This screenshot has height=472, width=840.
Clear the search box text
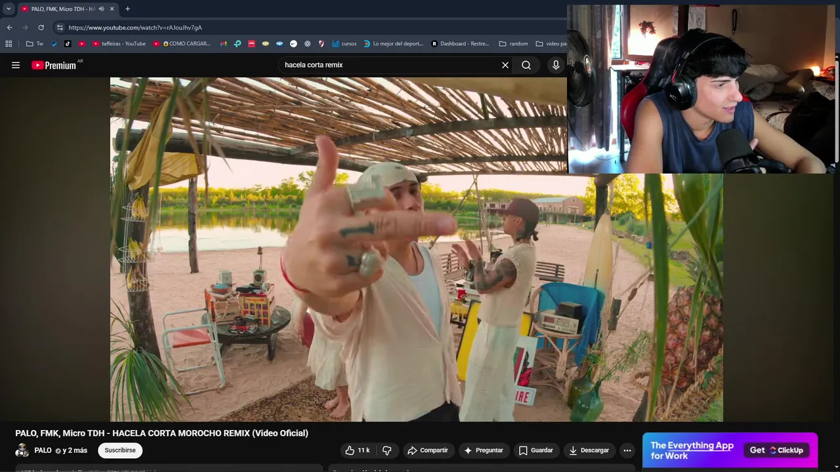click(x=505, y=65)
